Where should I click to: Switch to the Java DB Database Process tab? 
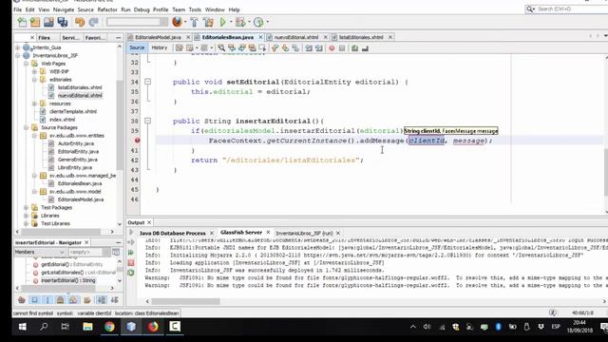click(173, 233)
